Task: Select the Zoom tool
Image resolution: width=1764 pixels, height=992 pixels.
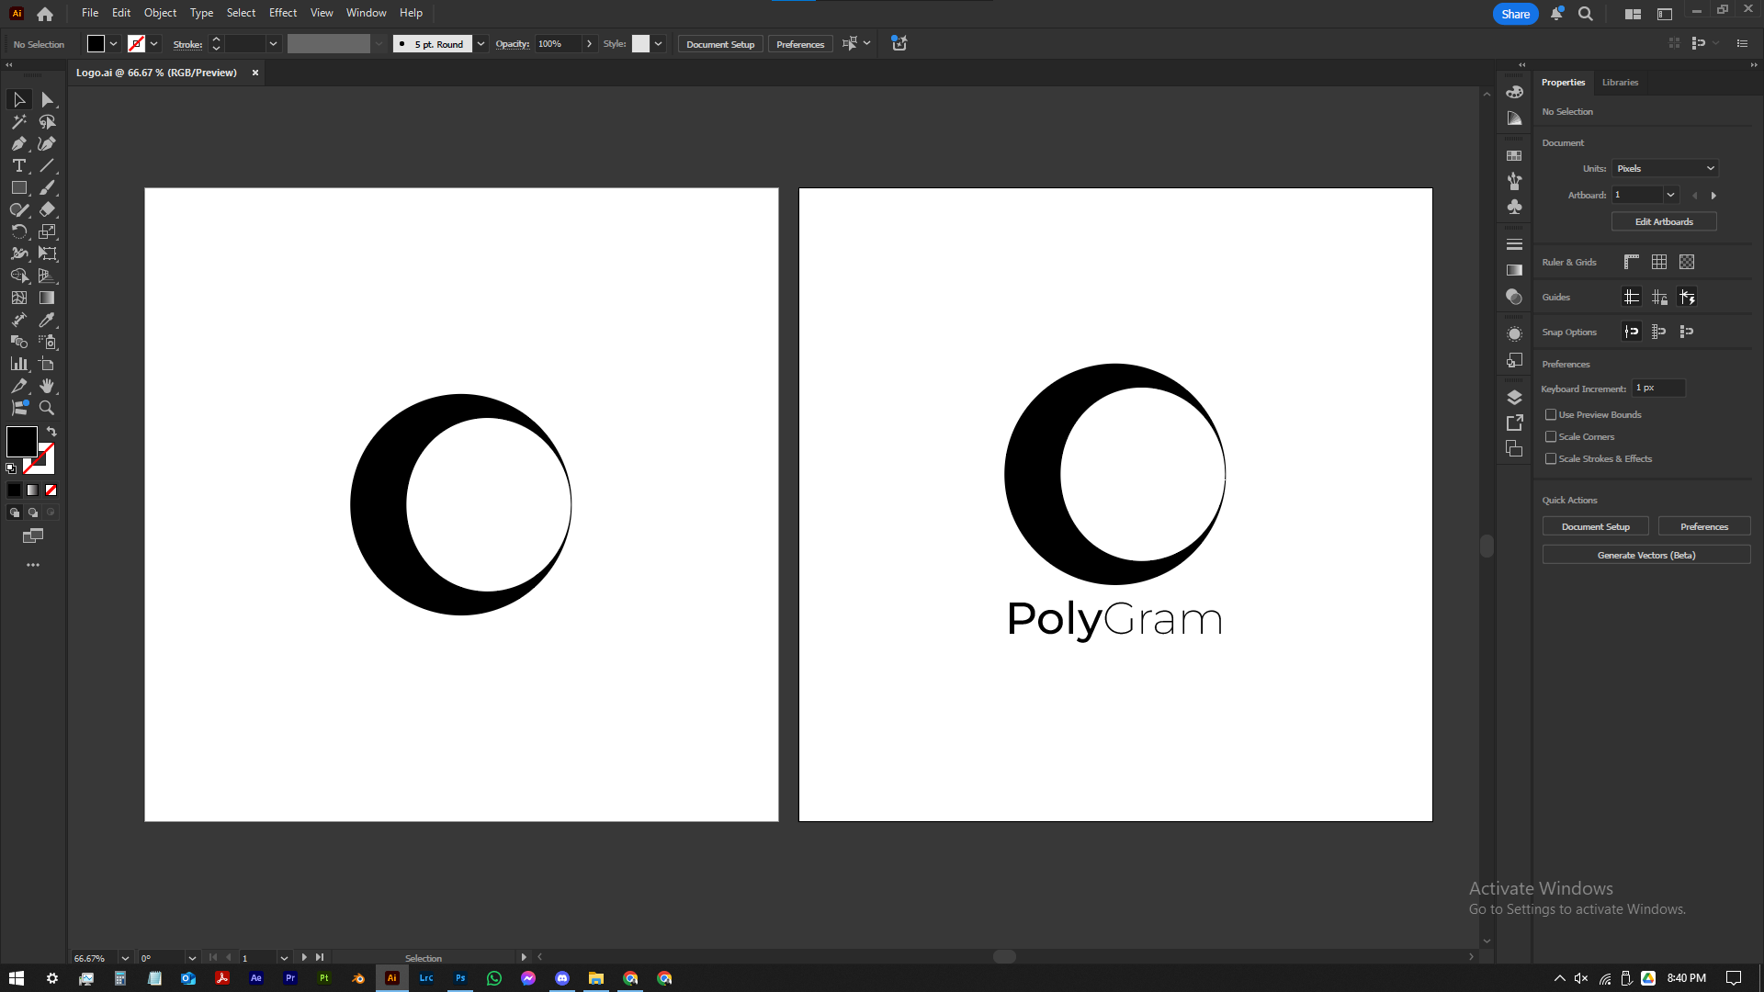Action: (48, 408)
